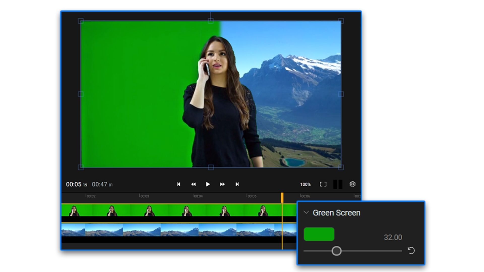The width and height of the screenshot is (484, 272).
Task: Skip to the end of the clip
Action: coord(237,184)
